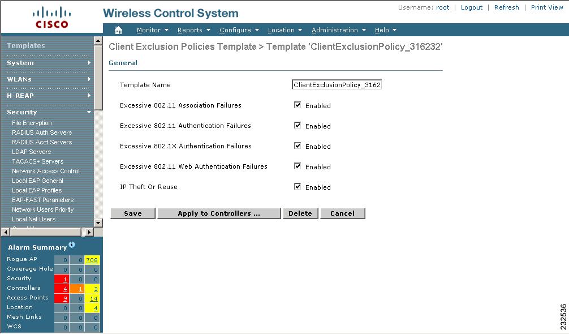Open Local EAP General templates

[x=37, y=181]
